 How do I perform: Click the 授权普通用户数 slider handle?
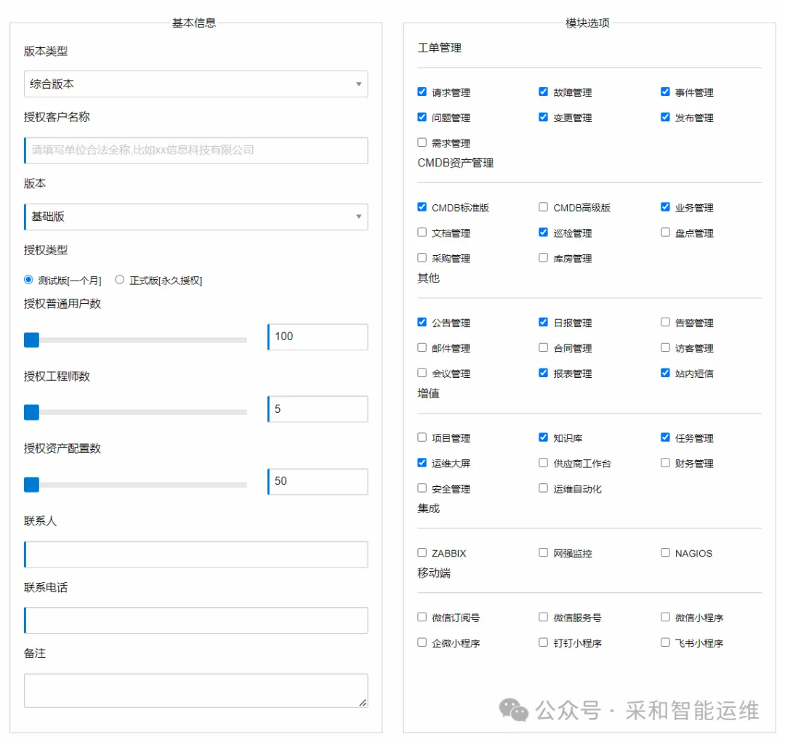pos(31,340)
